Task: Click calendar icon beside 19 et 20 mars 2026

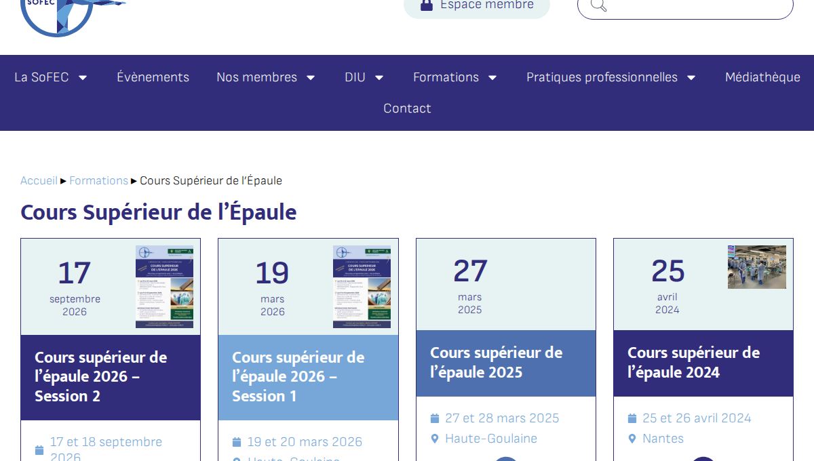Action: (237, 442)
